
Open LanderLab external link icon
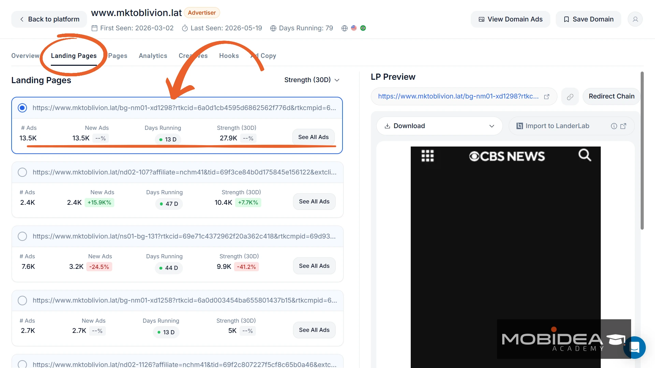tap(623, 126)
